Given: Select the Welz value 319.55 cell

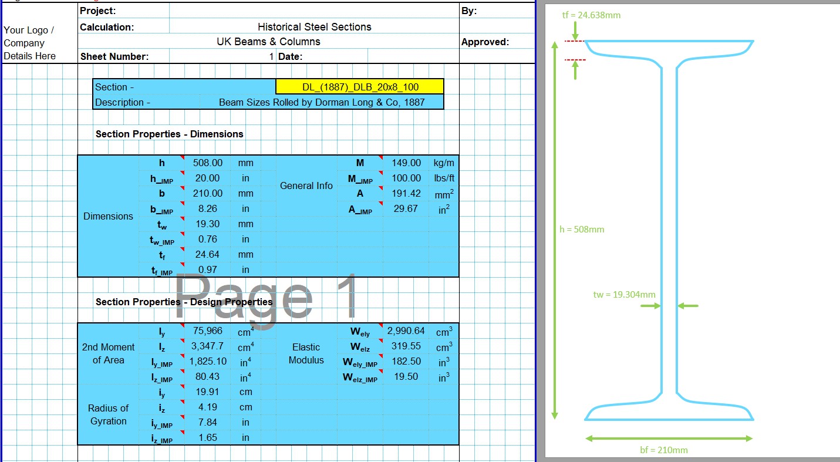Looking at the screenshot, I should tap(407, 346).
